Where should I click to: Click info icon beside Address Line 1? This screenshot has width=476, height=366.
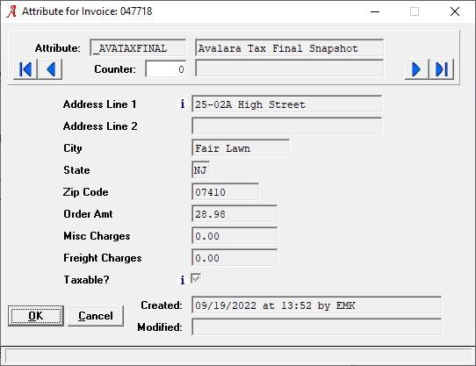(x=182, y=104)
